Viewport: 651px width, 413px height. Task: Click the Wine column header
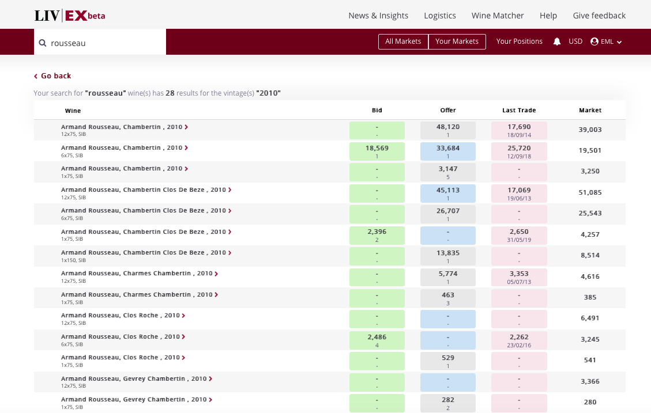tap(73, 111)
